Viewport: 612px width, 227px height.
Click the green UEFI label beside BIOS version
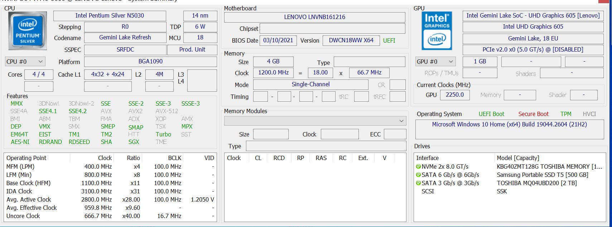[389, 40]
